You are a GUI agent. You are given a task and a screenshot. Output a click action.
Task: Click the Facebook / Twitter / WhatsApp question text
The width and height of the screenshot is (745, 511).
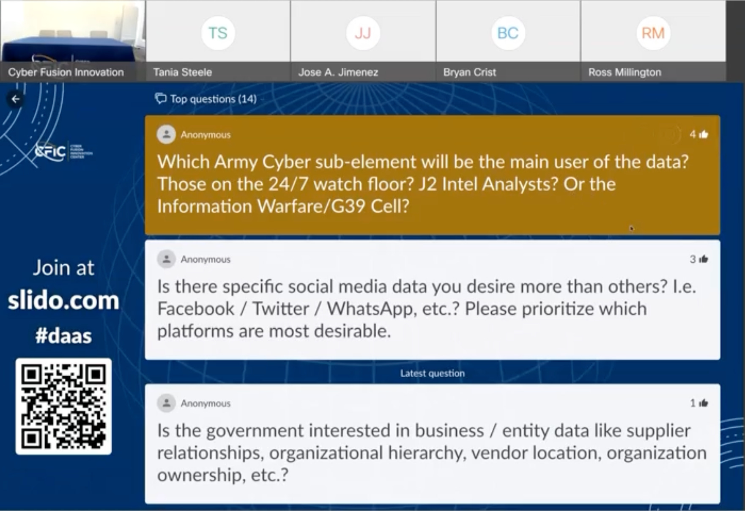click(427, 309)
